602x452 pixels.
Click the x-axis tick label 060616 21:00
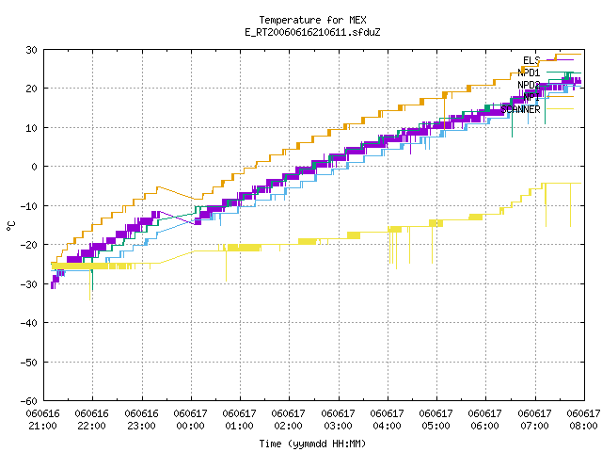(43, 420)
